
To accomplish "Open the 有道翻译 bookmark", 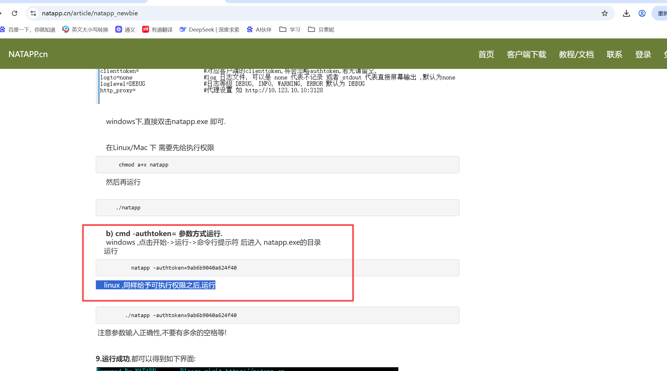I will click(157, 30).
